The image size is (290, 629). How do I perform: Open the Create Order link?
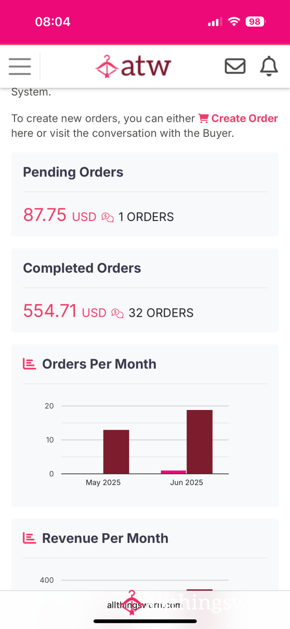pos(245,118)
